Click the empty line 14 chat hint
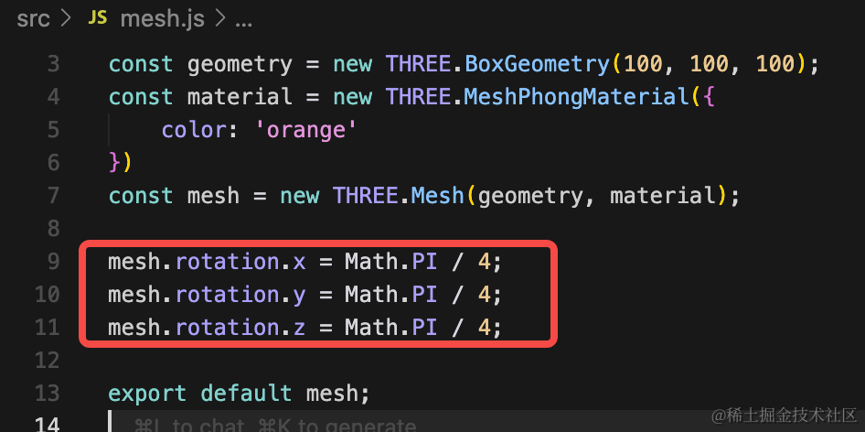Screen dimensions: 865x432 276,425
